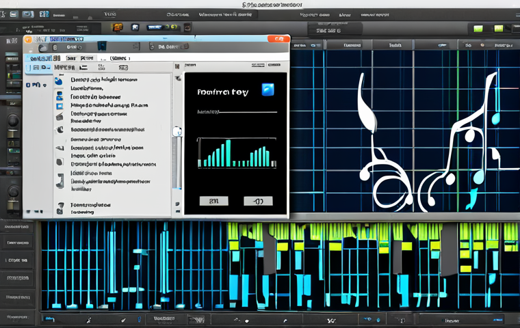
Task: Click the right gray button in the black panel
Action: click(x=258, y=201)
